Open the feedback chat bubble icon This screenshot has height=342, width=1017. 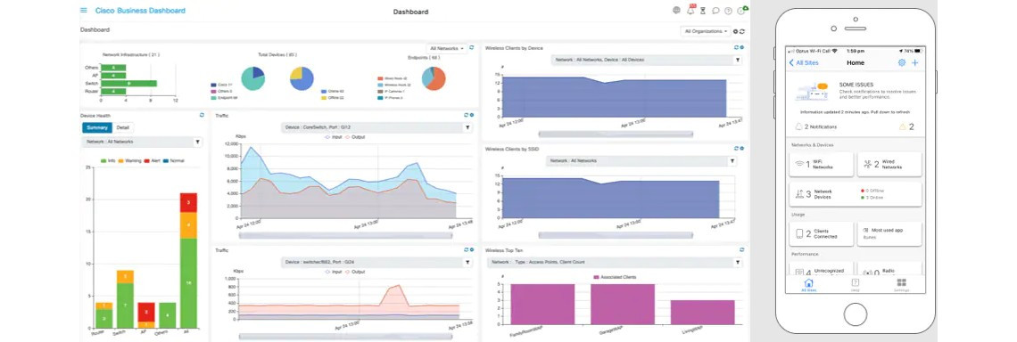pos(715,11)
